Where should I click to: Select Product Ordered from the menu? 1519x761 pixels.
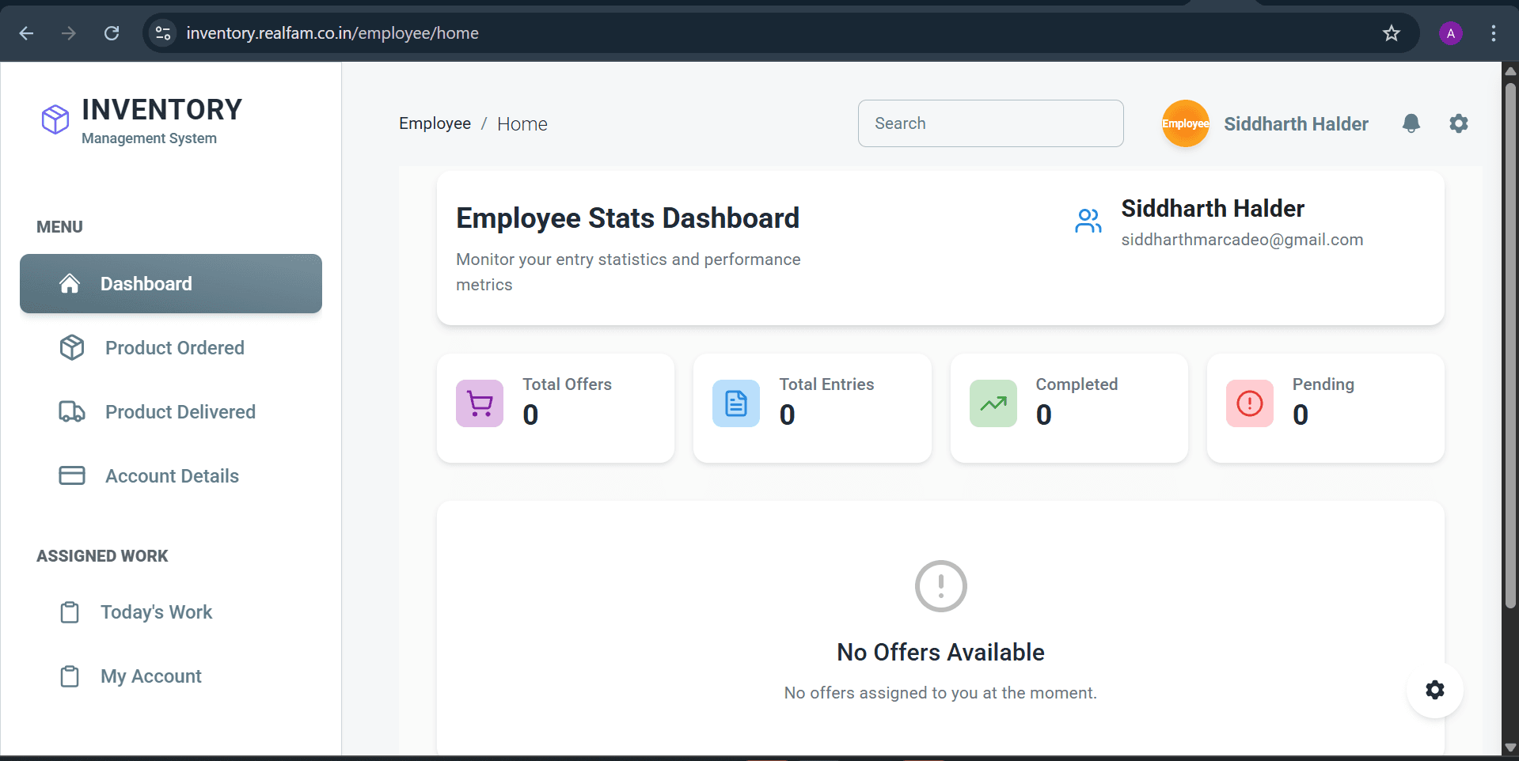174,347
